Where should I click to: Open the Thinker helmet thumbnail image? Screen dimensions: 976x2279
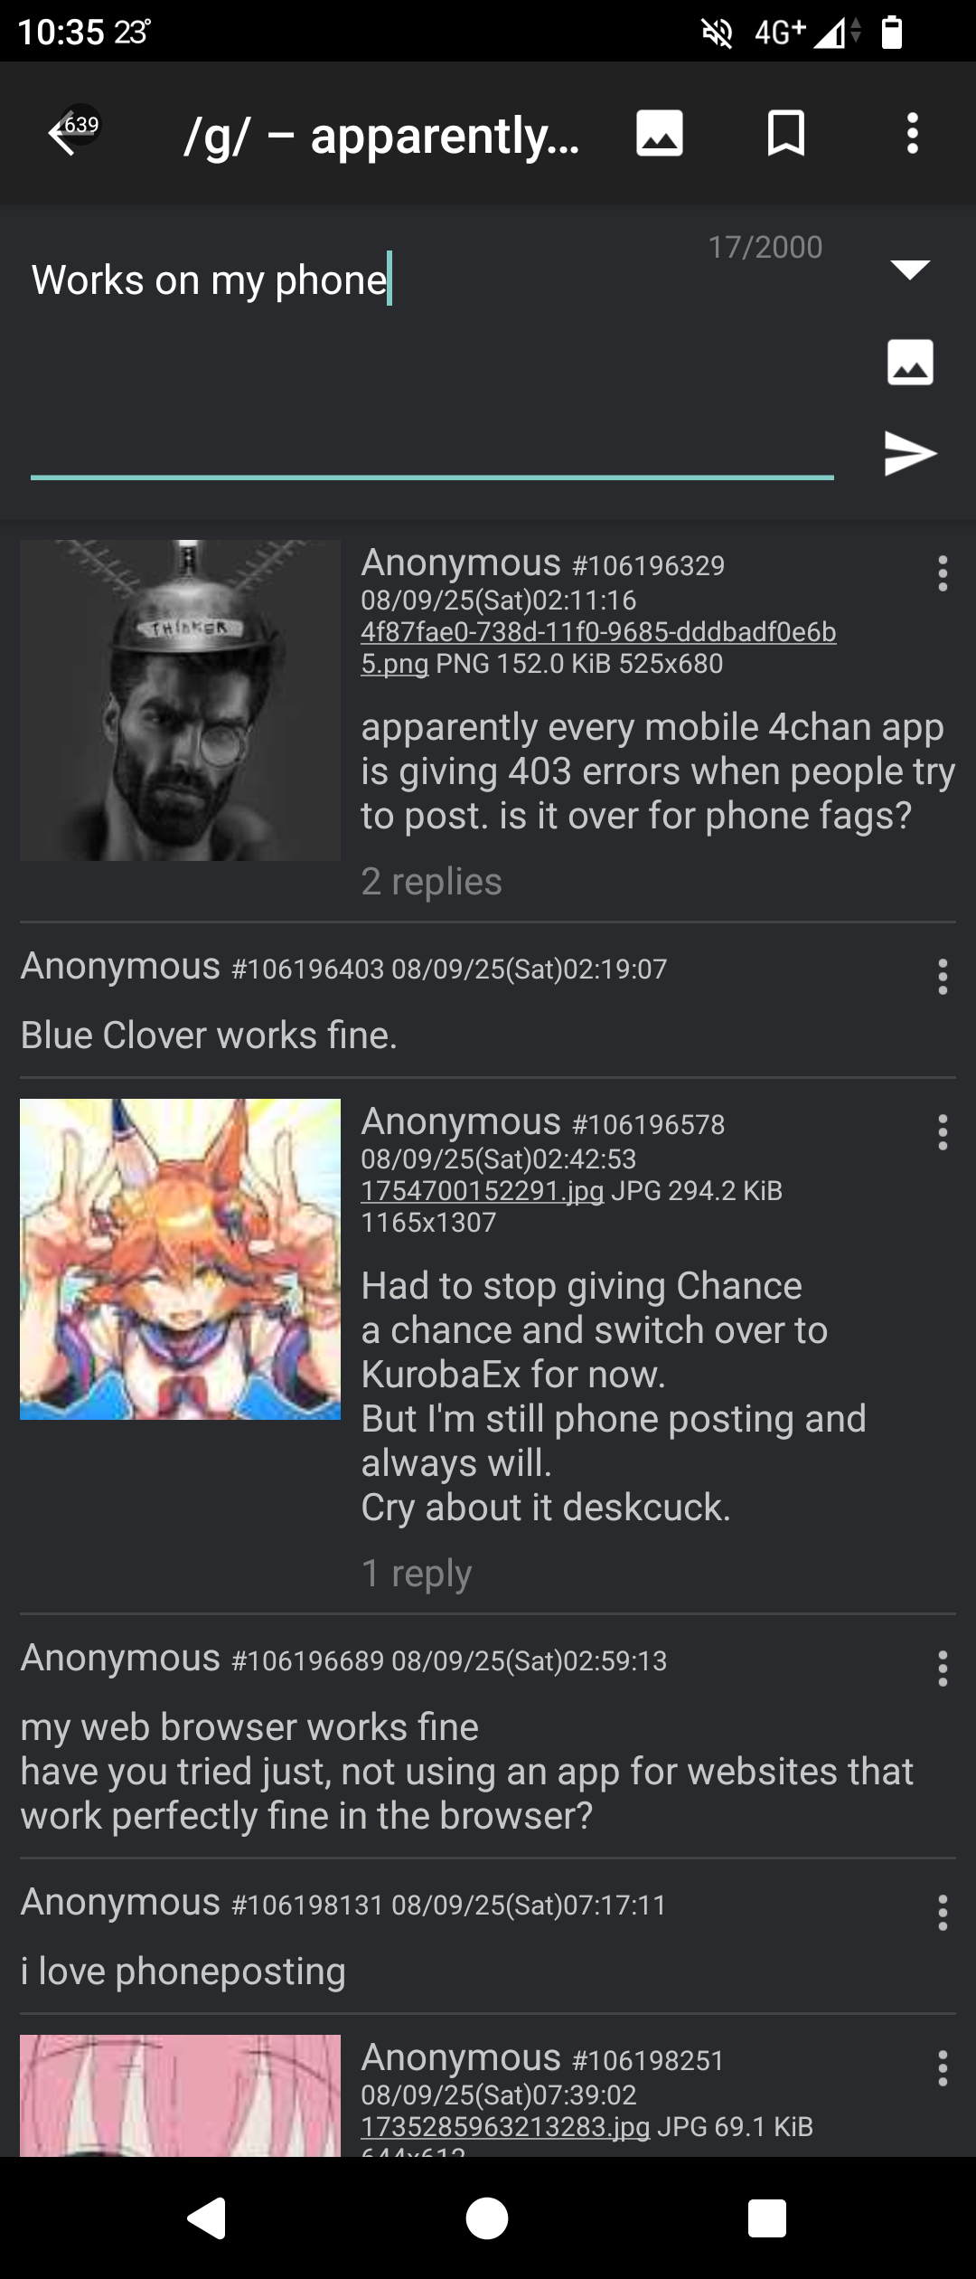tap(181, 700)
